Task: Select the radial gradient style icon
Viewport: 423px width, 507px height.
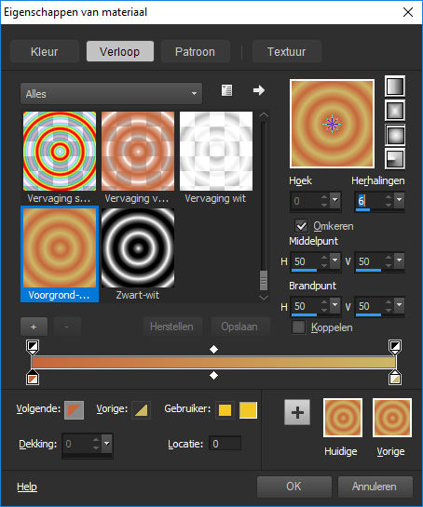Action: coord(394,159)
